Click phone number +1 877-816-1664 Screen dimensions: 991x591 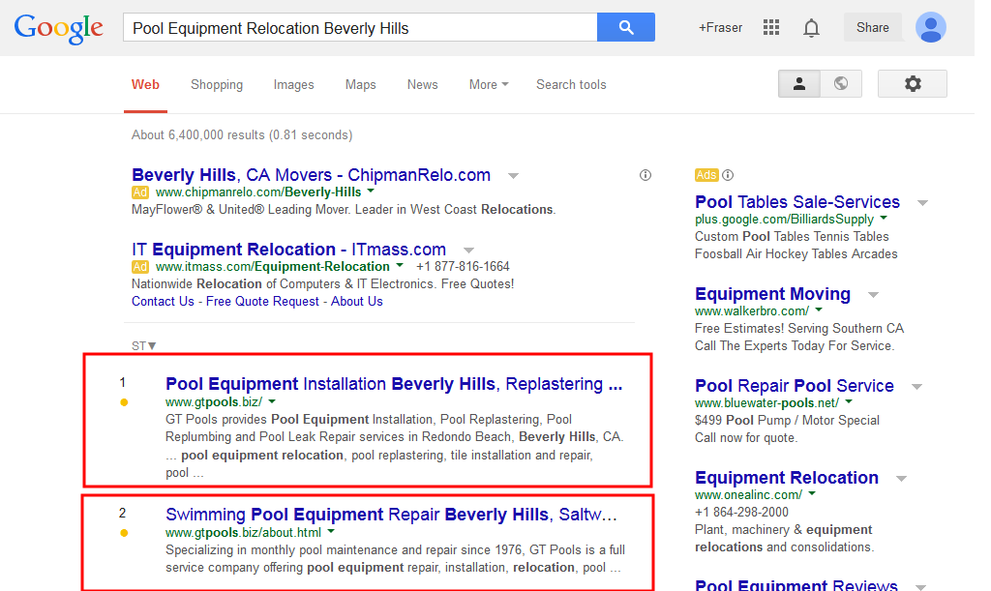tap(463, 266)
